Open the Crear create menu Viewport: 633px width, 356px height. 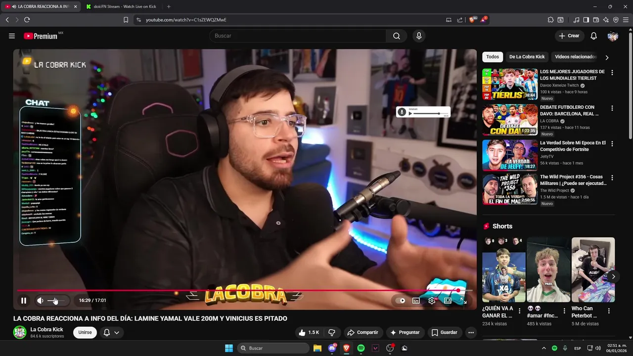click(x=569, y=36)
